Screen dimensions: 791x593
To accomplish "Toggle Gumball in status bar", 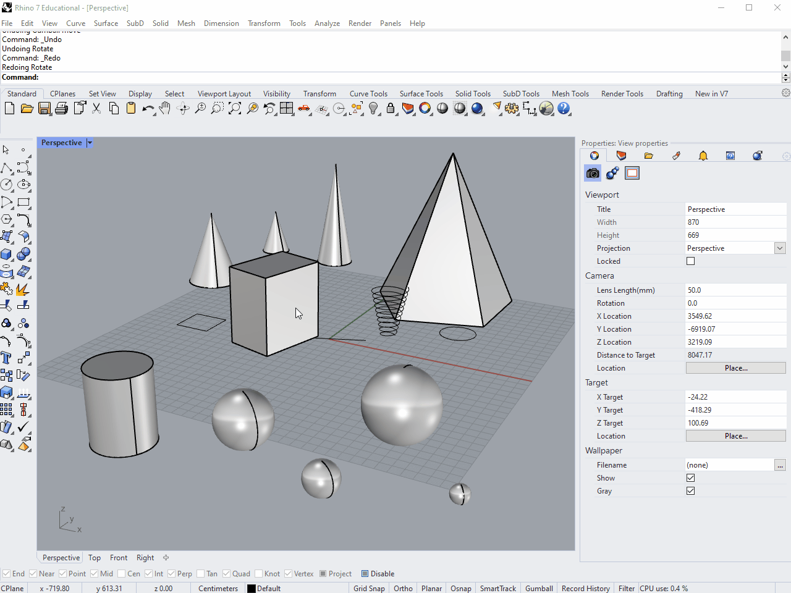I will pos(539,588).
